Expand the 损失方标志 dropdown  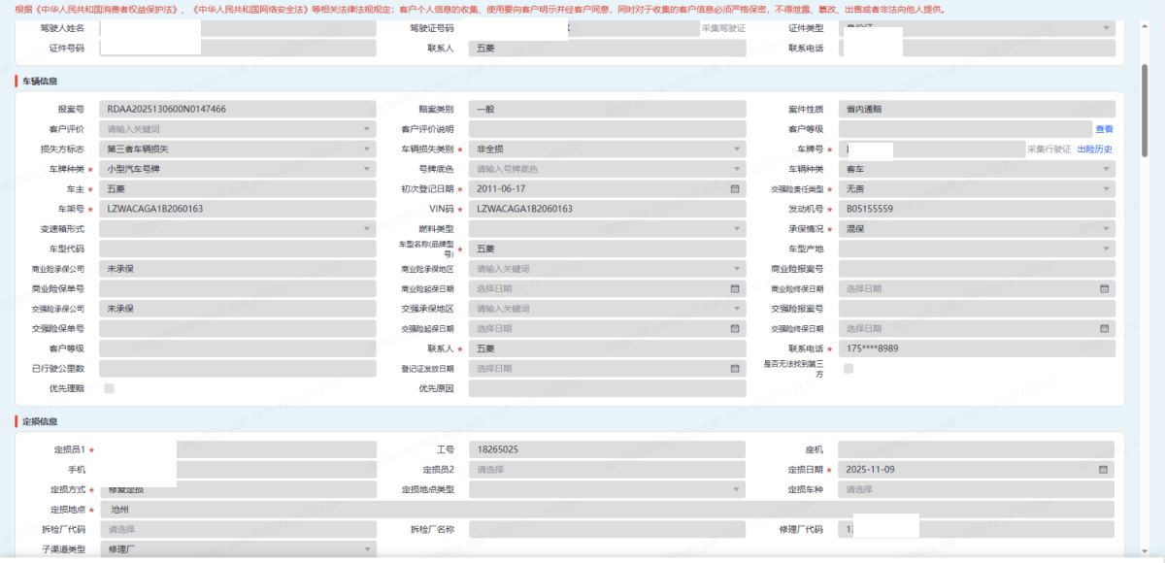point(367,149)
